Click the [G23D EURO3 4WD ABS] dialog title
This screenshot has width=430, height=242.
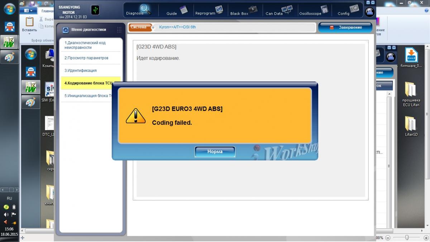[x=187, y=109]
